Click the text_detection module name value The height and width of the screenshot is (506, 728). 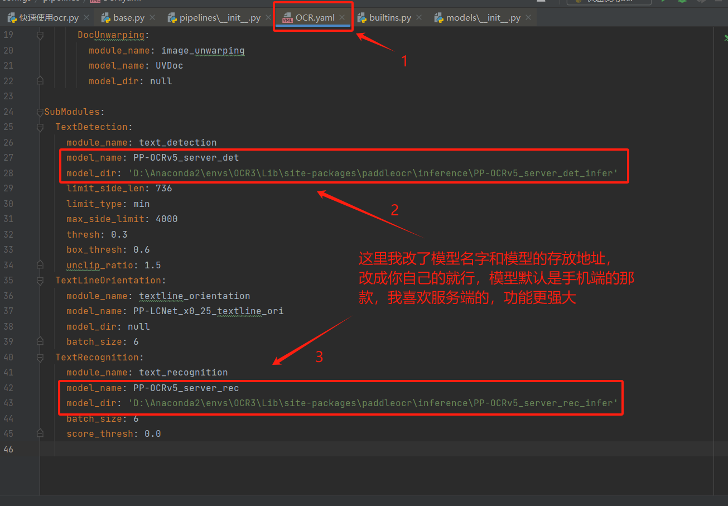[x=178, y=142]
